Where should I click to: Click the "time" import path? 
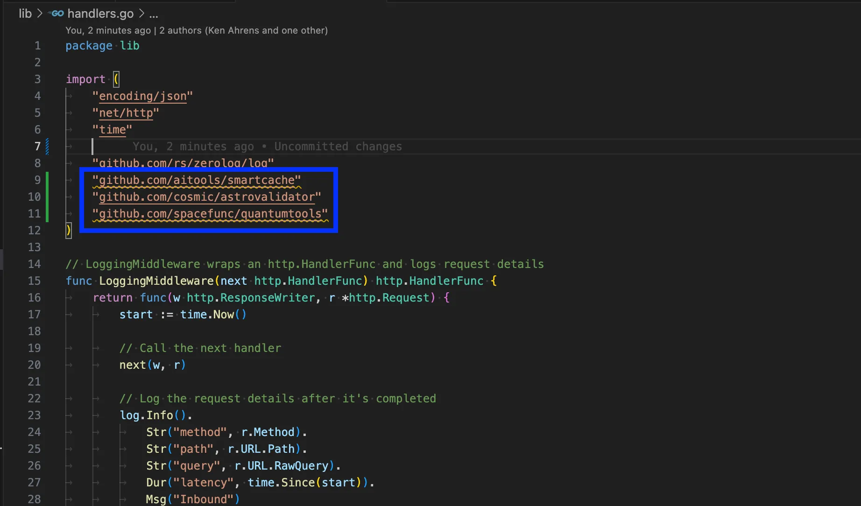point(112,130)
